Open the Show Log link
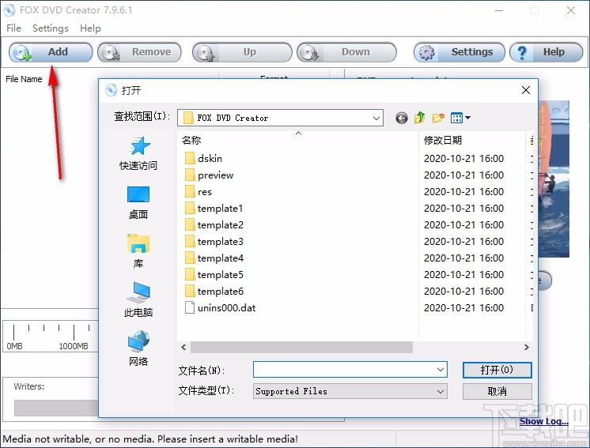This screenshot has height=448, width=590. 544,421
